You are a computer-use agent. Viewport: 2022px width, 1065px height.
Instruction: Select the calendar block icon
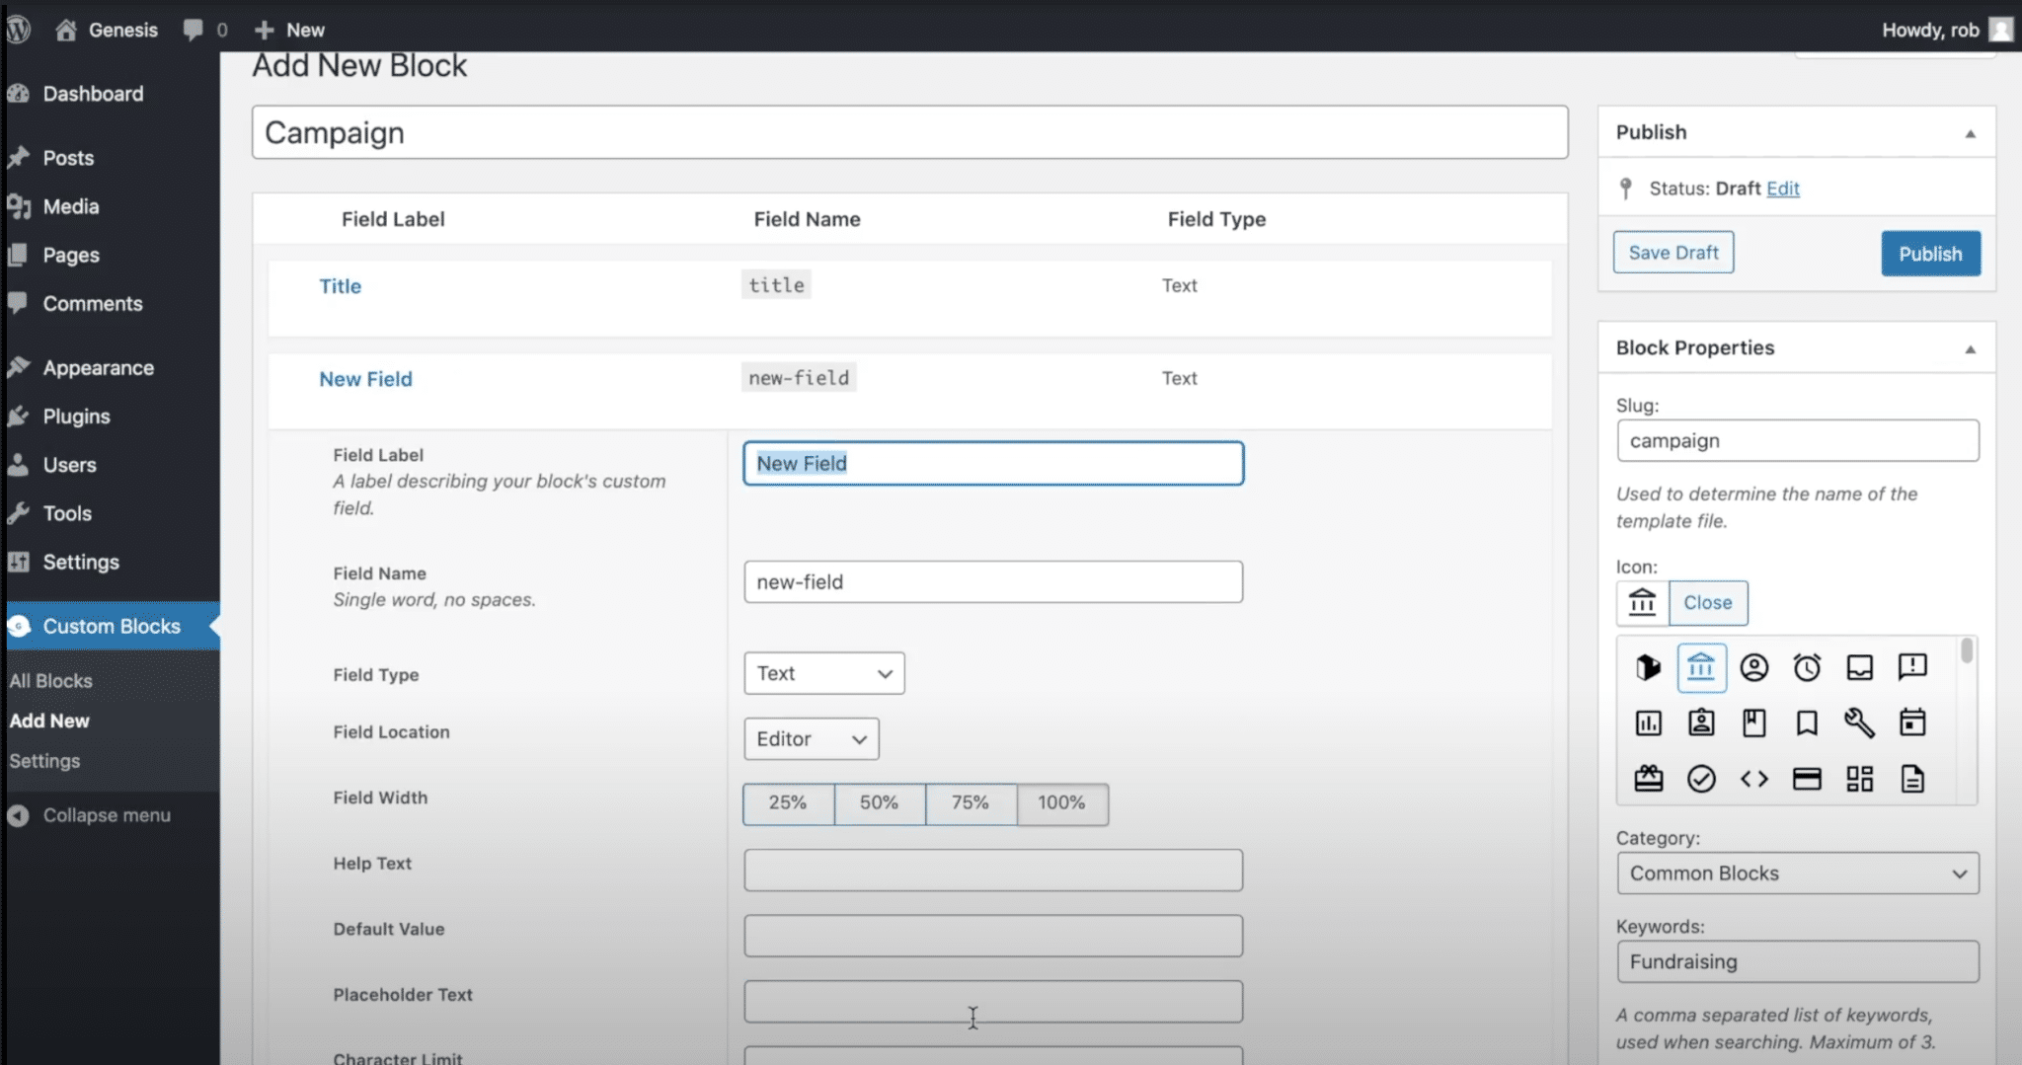point(1913,723)
